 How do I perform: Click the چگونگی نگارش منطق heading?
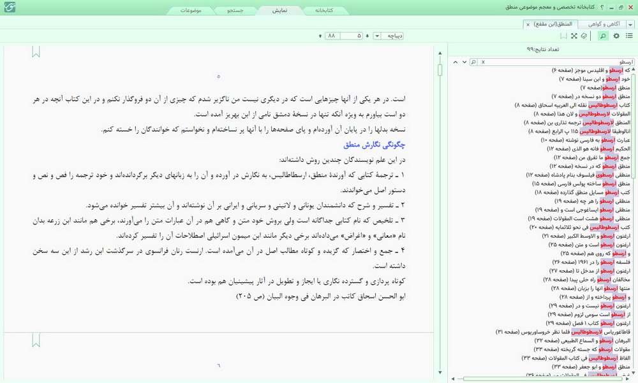click(x=375, y=144)
